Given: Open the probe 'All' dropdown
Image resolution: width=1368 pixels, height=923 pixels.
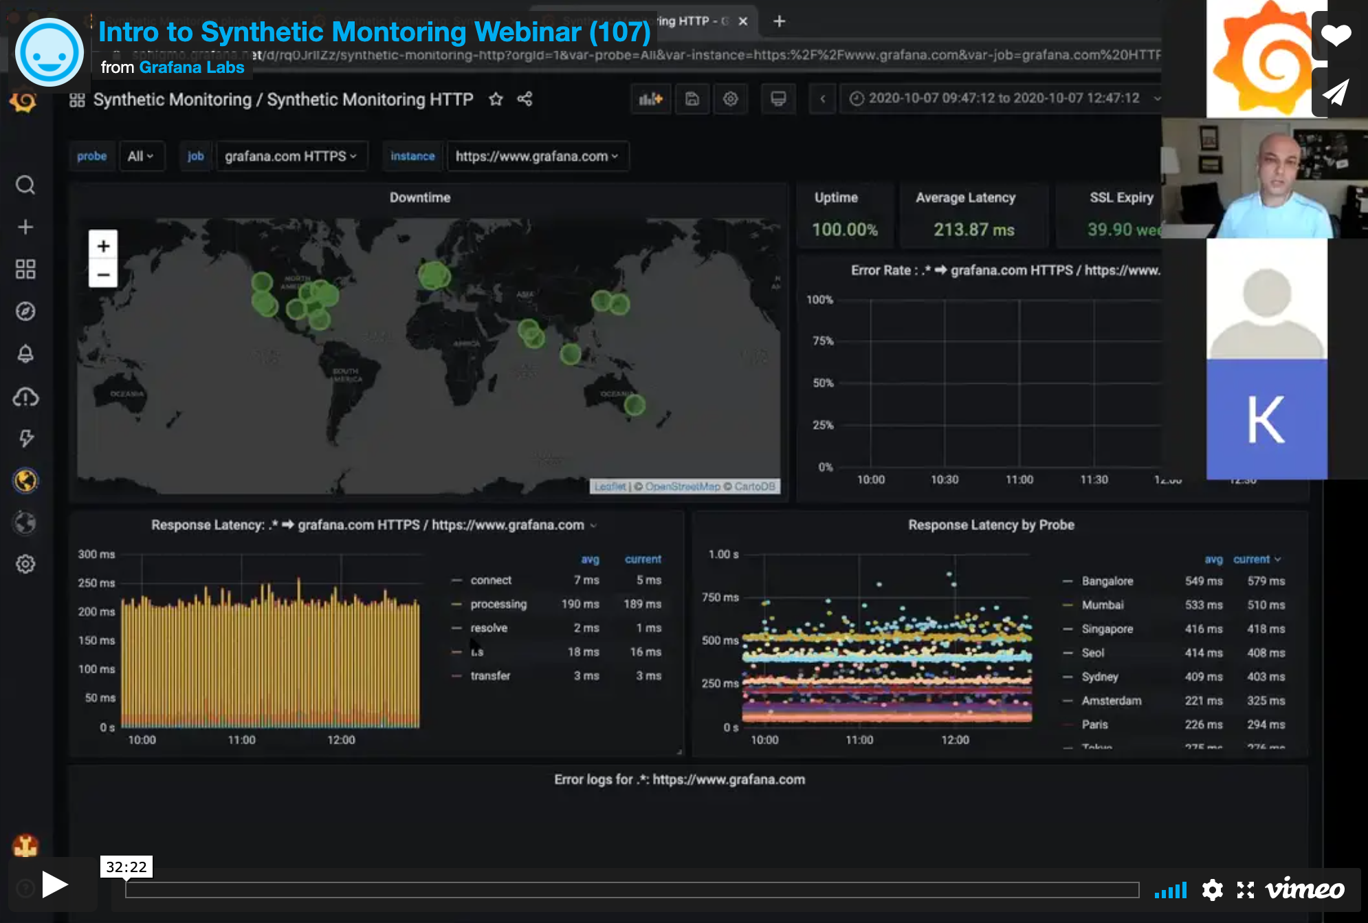Looking at the screenshot, I should click(x=141, y=156).
